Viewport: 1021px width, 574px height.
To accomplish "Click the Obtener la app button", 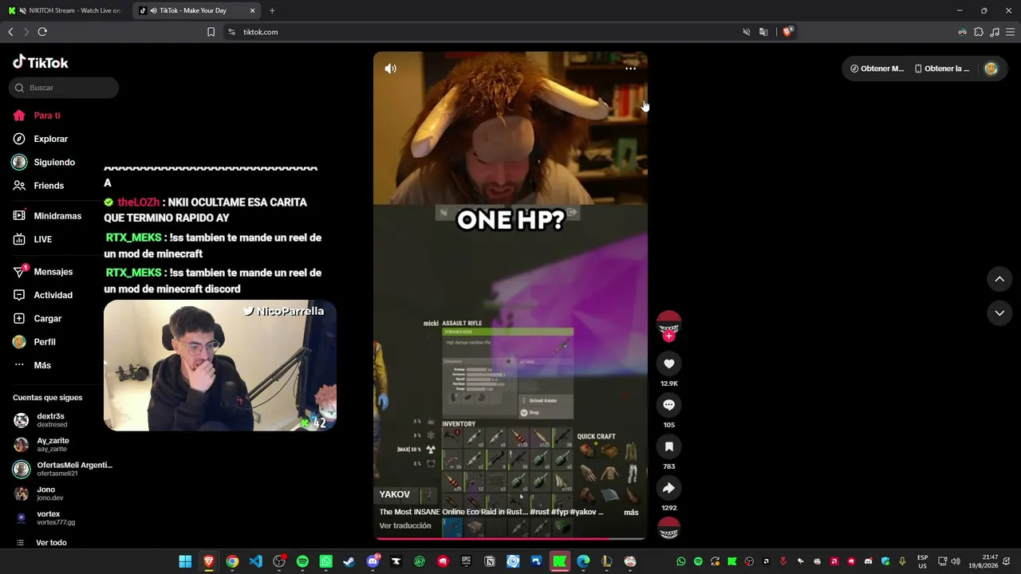I will [942, 69].
